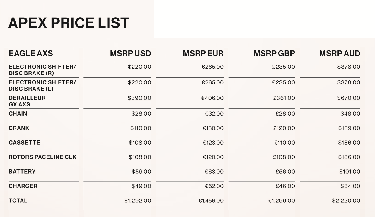Click the Battery AUD price $101.00

click(x=350, y=172)
